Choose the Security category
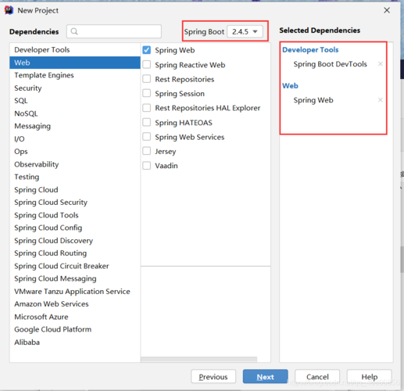 coord(75,88)
